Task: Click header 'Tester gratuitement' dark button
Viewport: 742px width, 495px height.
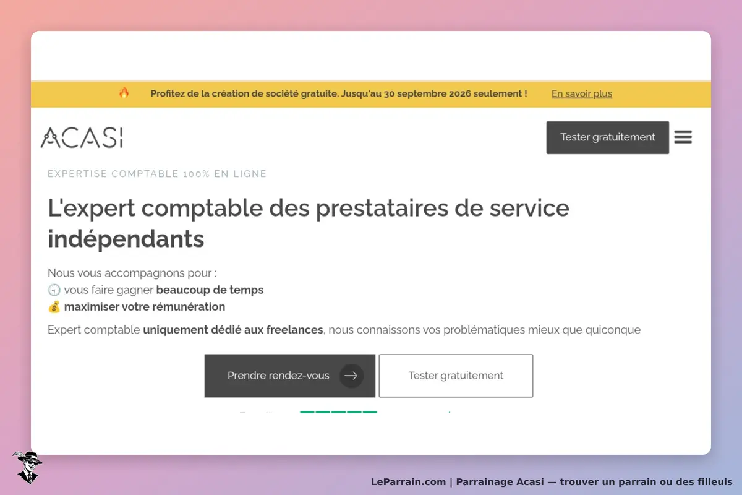Action: (x=608, y=137)
